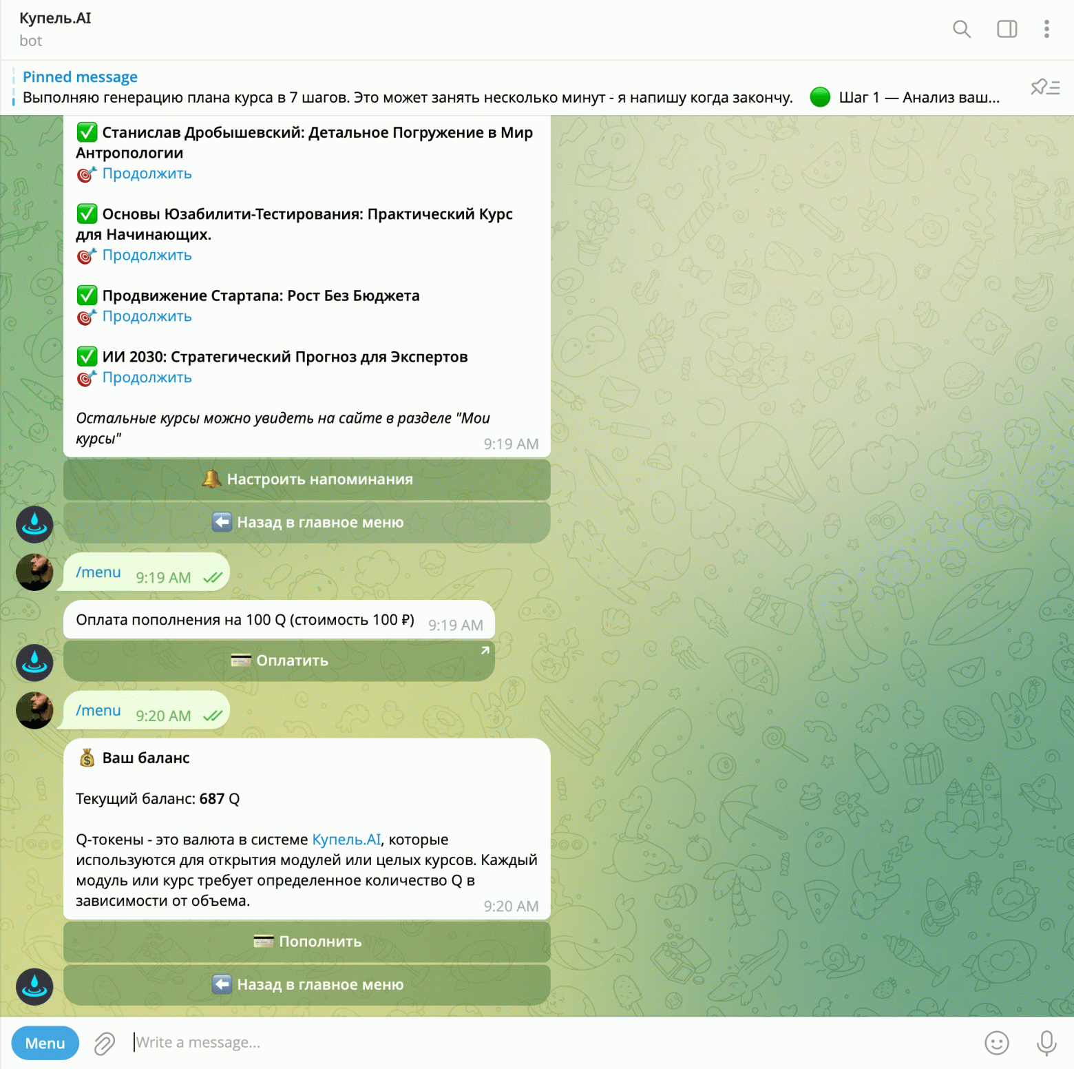The width and height of the screenshot is (1074, 1069).
Task: Click the /menu command in sent message
Action: 98,572
